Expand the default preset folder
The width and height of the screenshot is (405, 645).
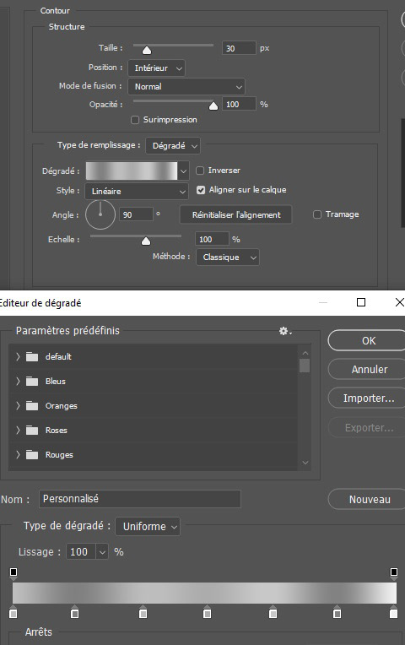coord(18,356)
